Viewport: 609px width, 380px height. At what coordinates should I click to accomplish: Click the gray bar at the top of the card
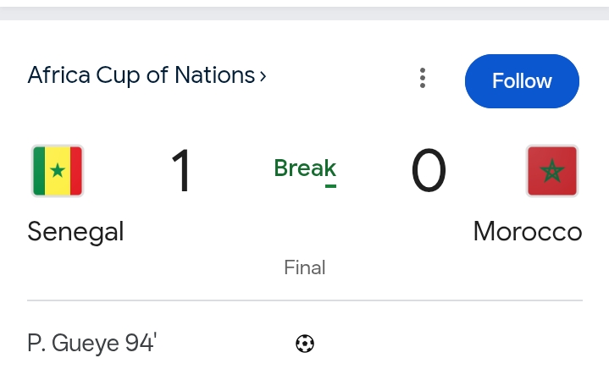point(305,12)
